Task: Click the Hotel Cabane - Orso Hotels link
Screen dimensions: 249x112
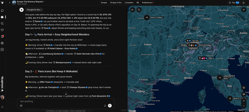Action: coord(63,48)
